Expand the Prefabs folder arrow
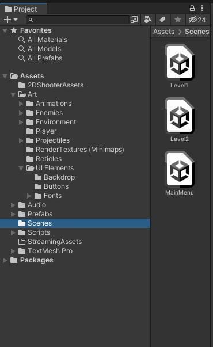Image resolution: width=213 pixels, height=347 pixels. point(13,214)
